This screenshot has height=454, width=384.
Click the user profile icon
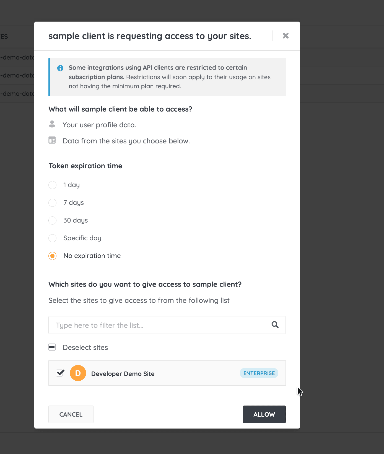coord(52,124)
